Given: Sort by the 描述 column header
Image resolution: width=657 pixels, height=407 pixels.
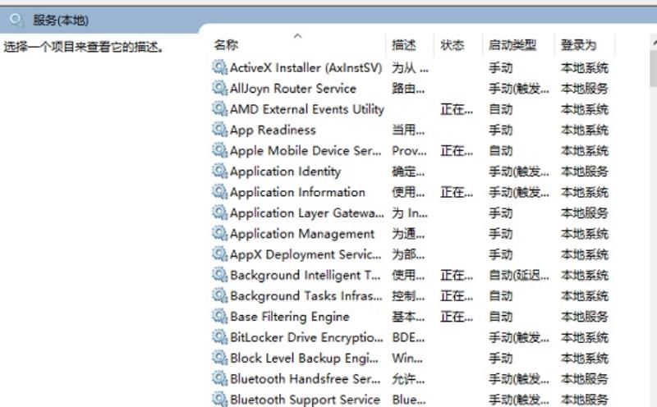Looking at the screenshot, I should click(x=404, y=45).
